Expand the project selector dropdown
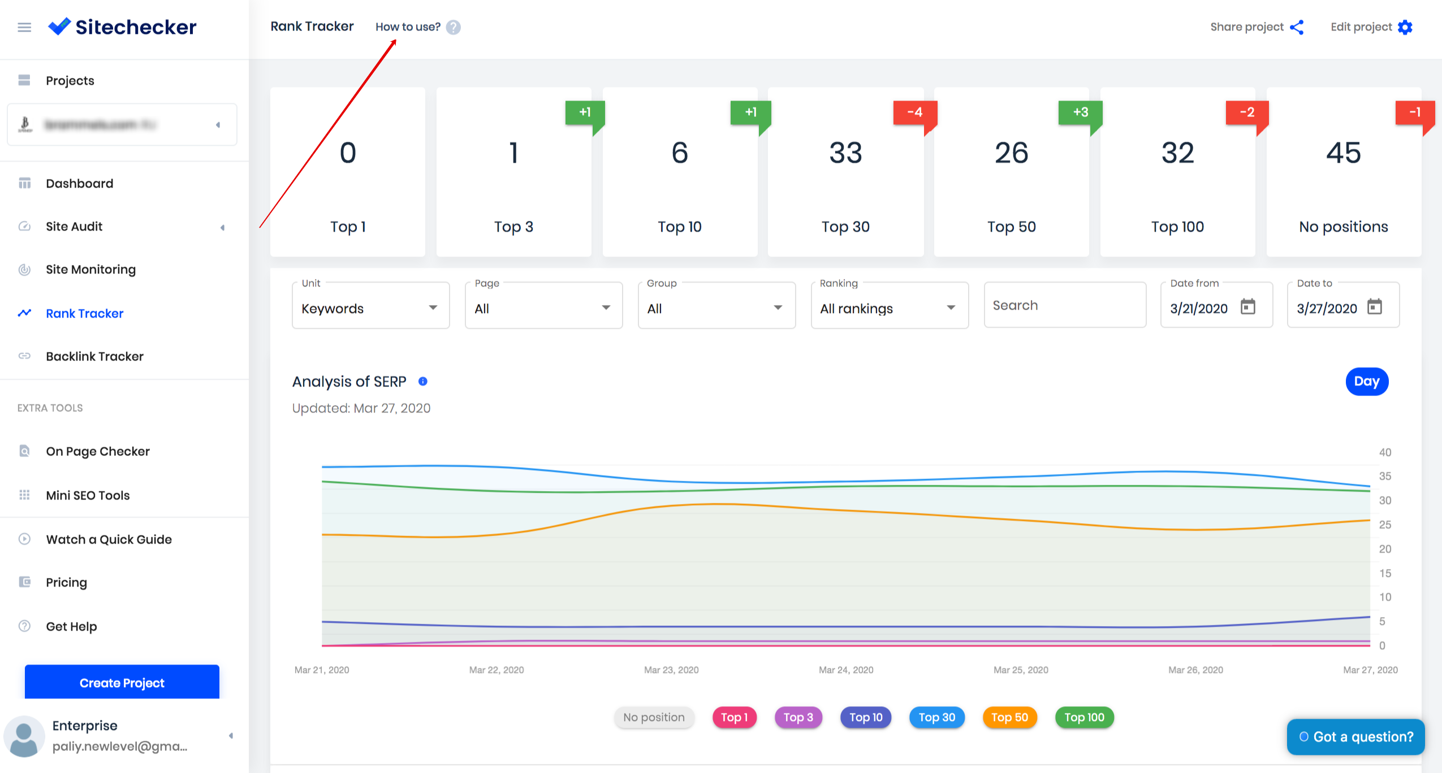The image size is (1442, 773). [x=218, y=125]
